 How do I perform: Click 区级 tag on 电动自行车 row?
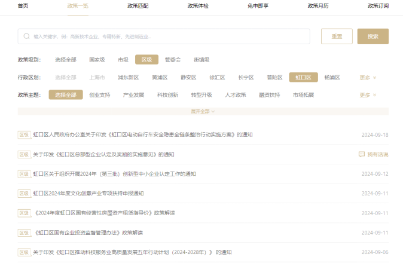(x=24, y=135)
